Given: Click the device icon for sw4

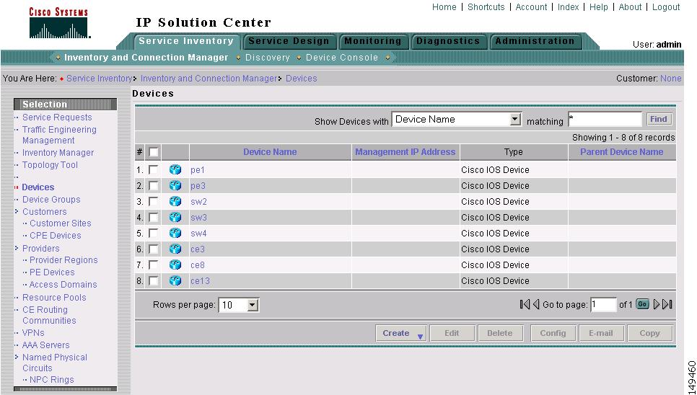Looking at the screenshot, I should point(175,233).
